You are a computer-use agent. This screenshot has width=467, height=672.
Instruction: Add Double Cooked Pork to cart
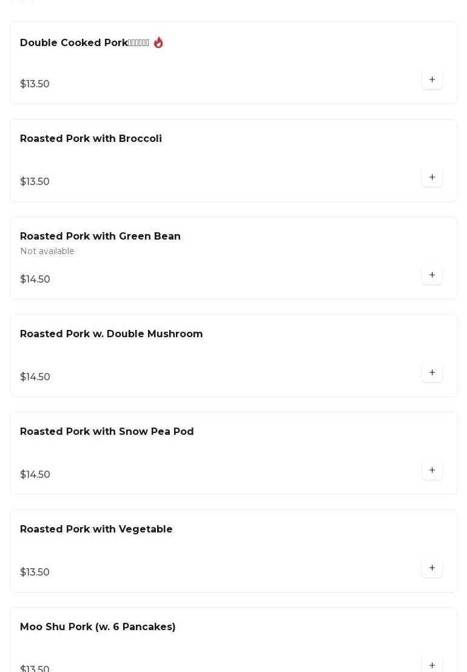click(432, 80)
